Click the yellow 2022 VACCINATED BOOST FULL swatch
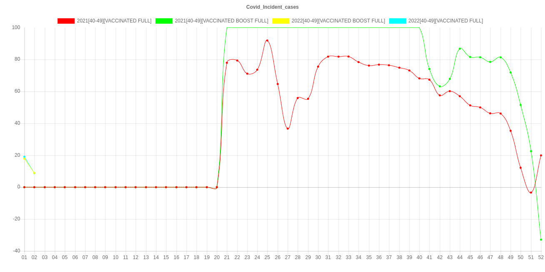 click(280, 21)
